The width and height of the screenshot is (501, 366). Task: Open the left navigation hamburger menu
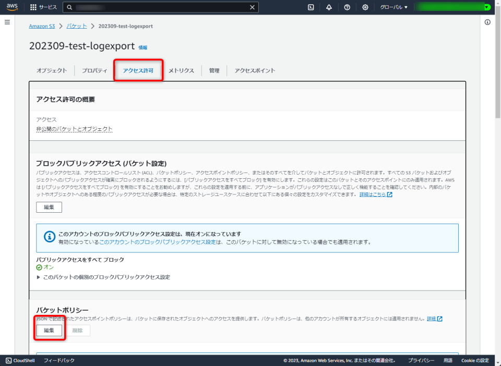[7, 22]
